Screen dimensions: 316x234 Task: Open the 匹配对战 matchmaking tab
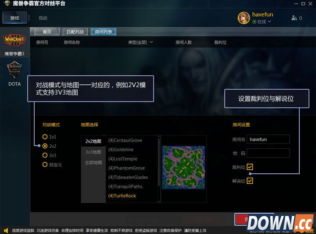click(75, 32)
